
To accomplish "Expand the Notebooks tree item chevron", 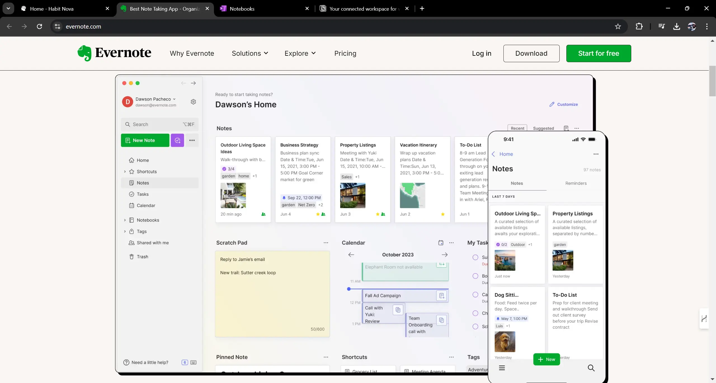I will coord(125,220).
